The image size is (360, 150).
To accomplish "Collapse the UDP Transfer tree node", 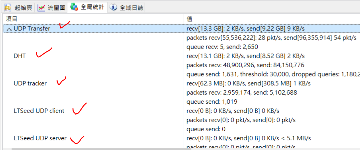I will click(9, 29).
